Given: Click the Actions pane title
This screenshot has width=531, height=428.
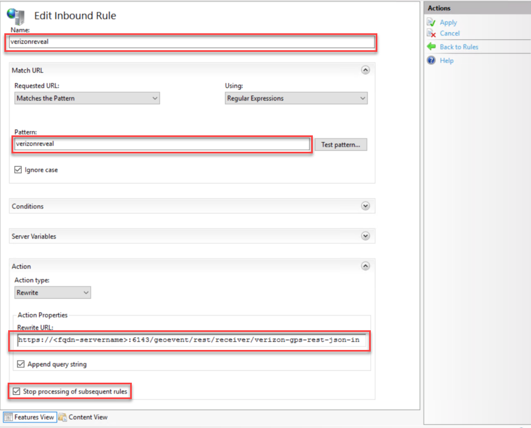Looking at the screenshot, I should pyautogui.click(x=439, y=8).
